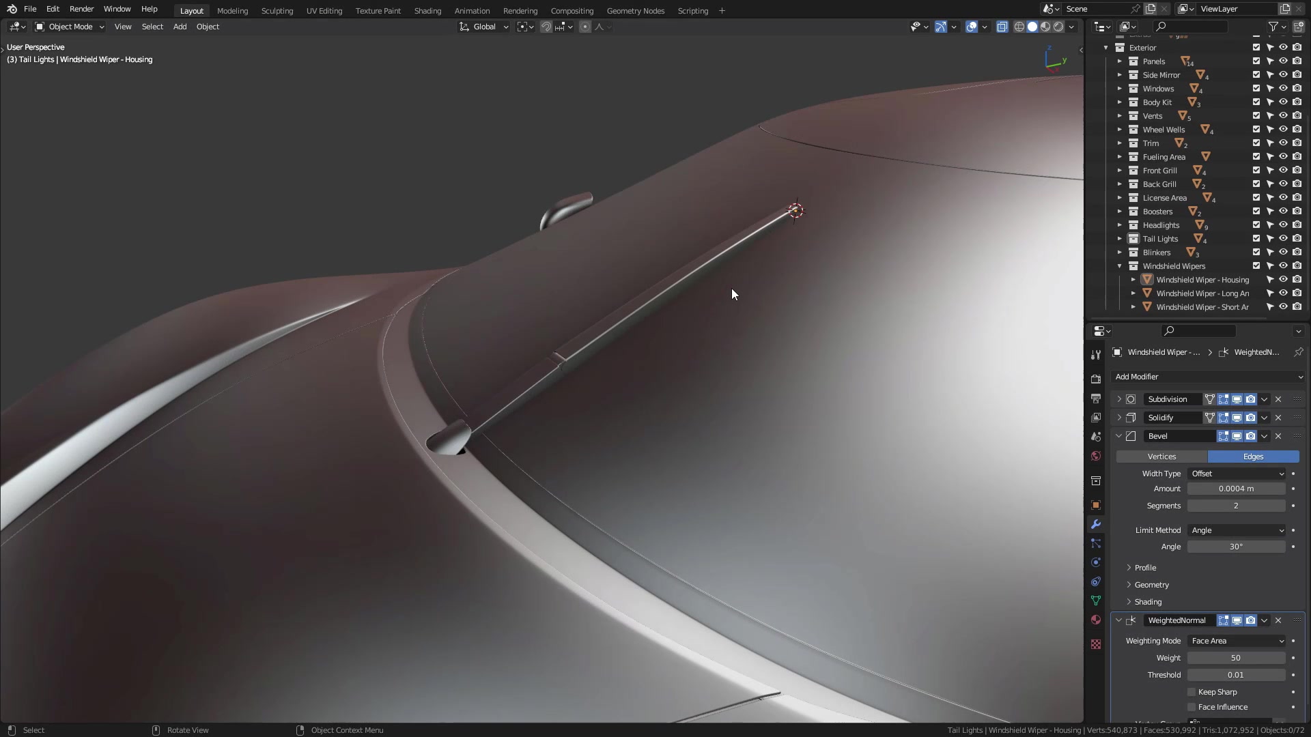The width and height of the screenshot is (1311, 737).
Task: Open the Limit Method Angle dropdown
Action: [1237, 530]
